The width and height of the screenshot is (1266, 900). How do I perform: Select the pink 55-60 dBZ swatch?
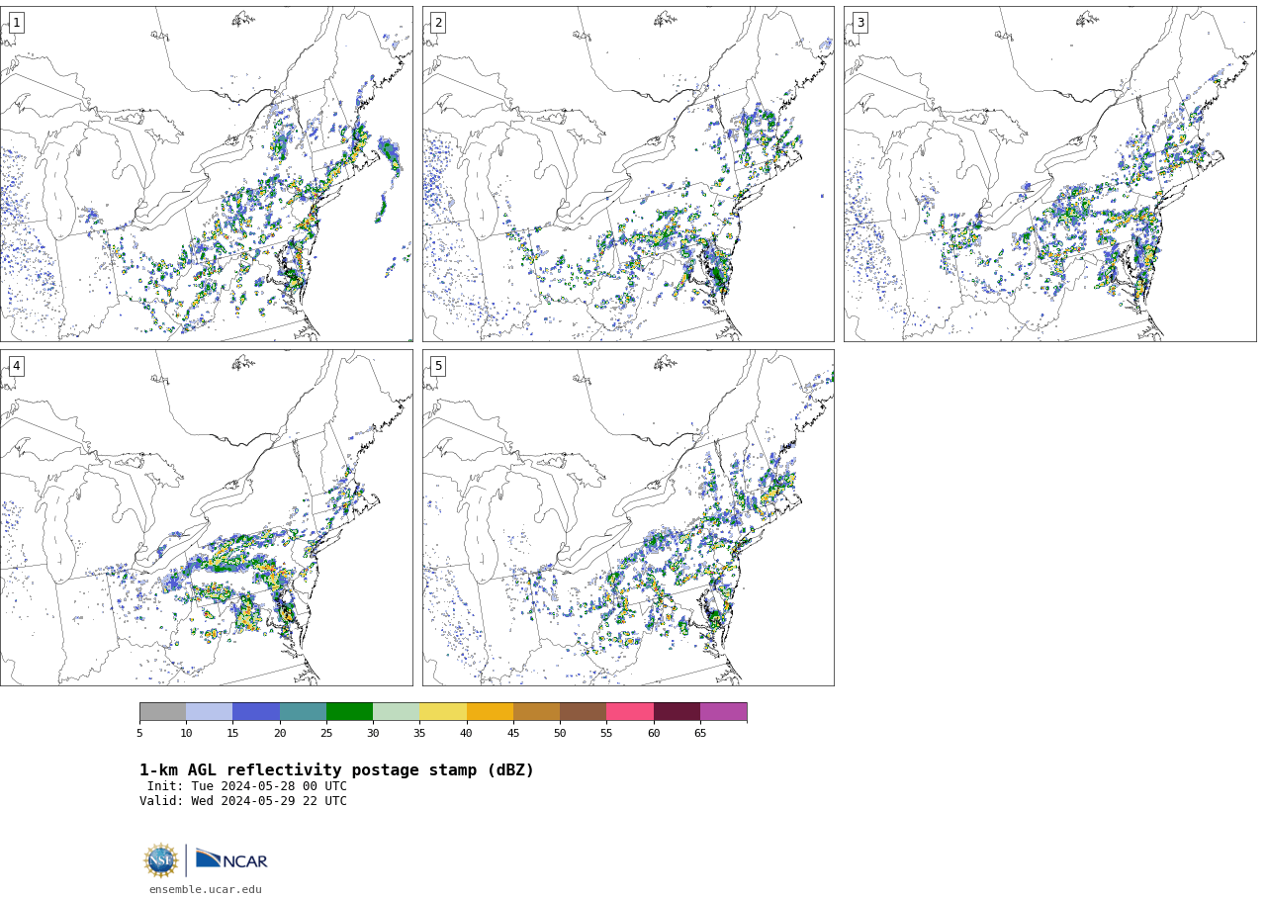tap(630, 712)
